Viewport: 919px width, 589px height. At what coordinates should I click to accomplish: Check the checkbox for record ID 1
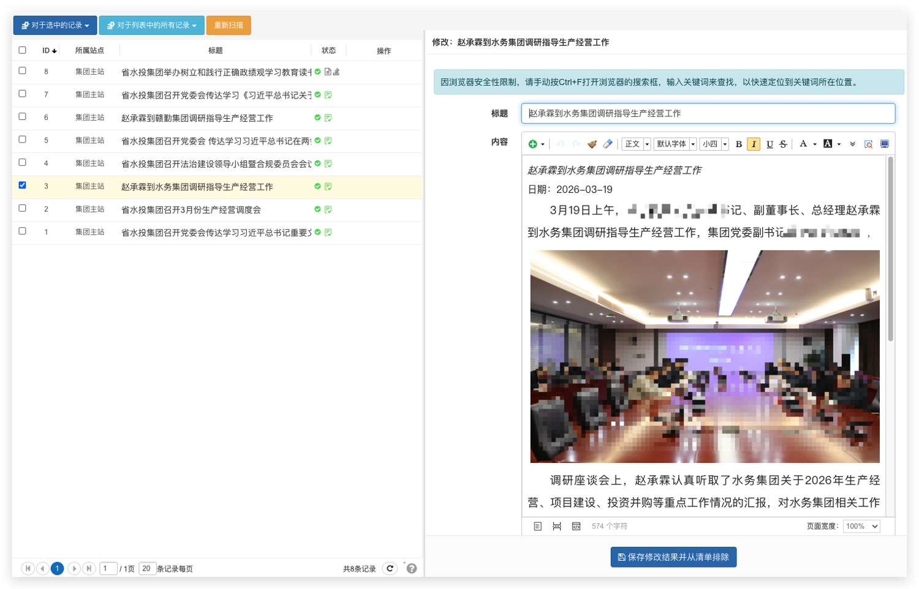pyautogui.click(x=23, y=231)
